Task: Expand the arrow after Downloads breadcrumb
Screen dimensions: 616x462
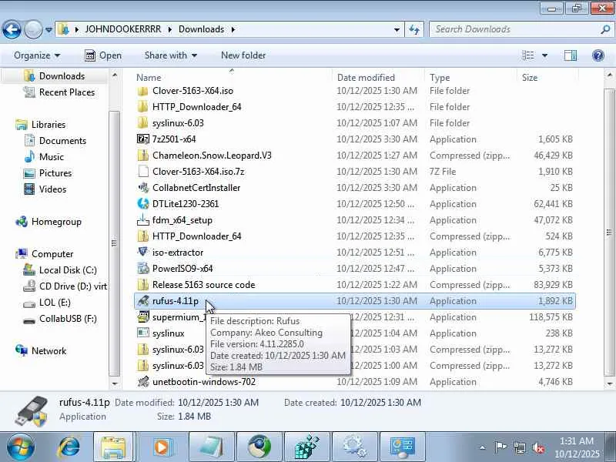Action: (x=233, y=29)
